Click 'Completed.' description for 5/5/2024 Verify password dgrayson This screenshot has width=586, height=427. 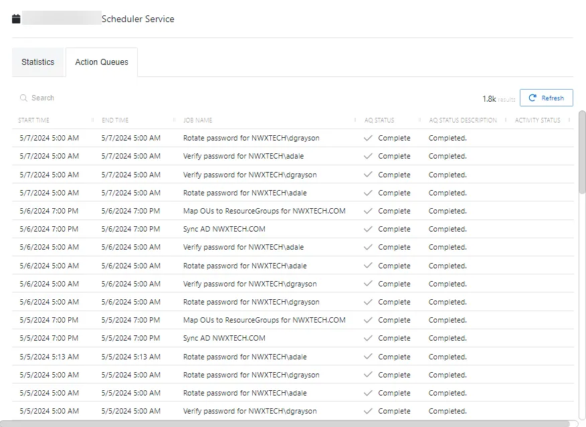448,411
